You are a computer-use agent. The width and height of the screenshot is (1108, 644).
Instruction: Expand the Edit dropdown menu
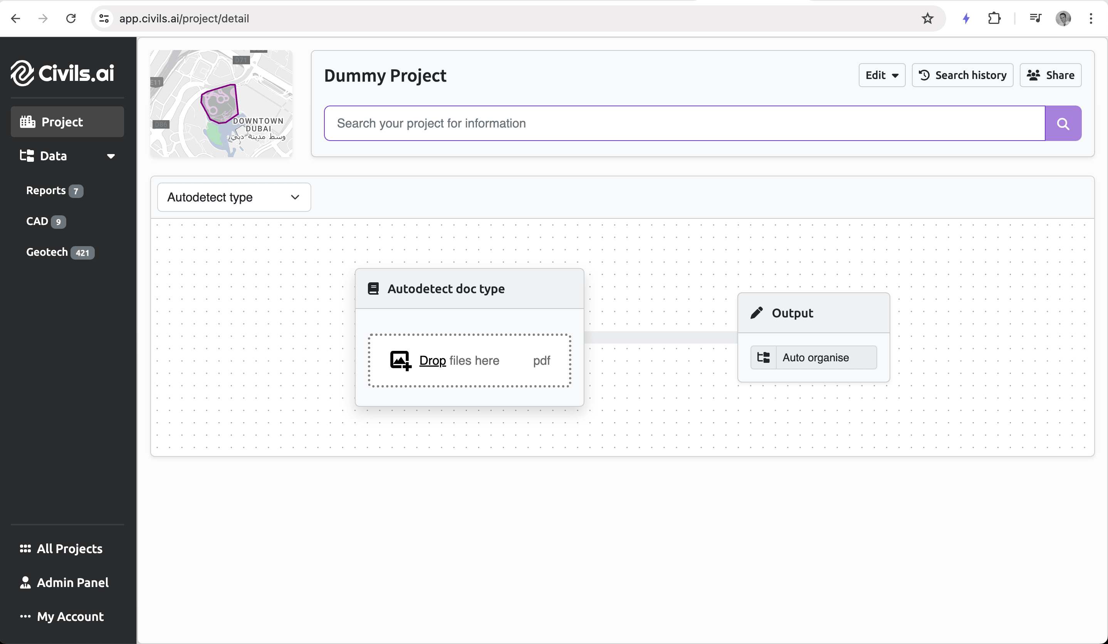coord(882,74)
